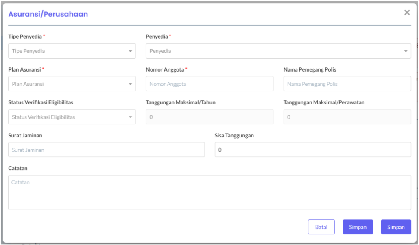419x245 pixels.
Task: Click the rightmost Simpan button
Action: click(396, 227)
